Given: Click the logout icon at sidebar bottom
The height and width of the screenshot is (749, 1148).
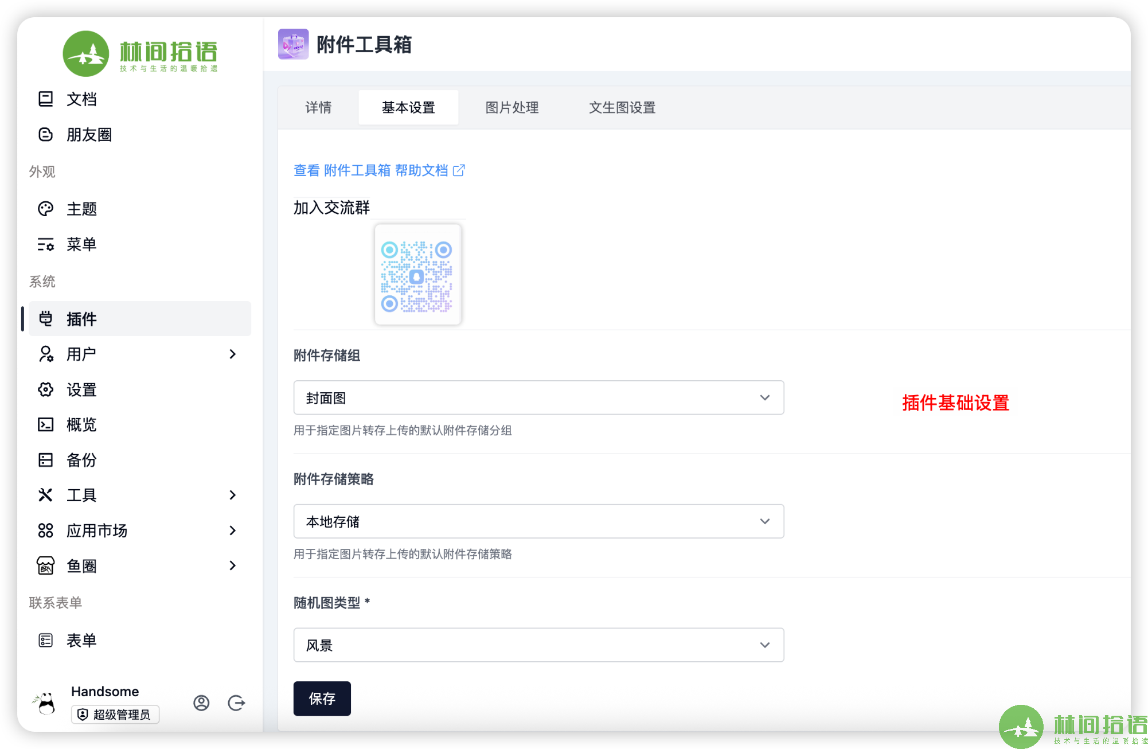Looking at the screenshot, I should point(236,703).
